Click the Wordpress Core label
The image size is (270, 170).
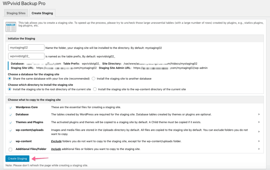click(x=27, y=107)
